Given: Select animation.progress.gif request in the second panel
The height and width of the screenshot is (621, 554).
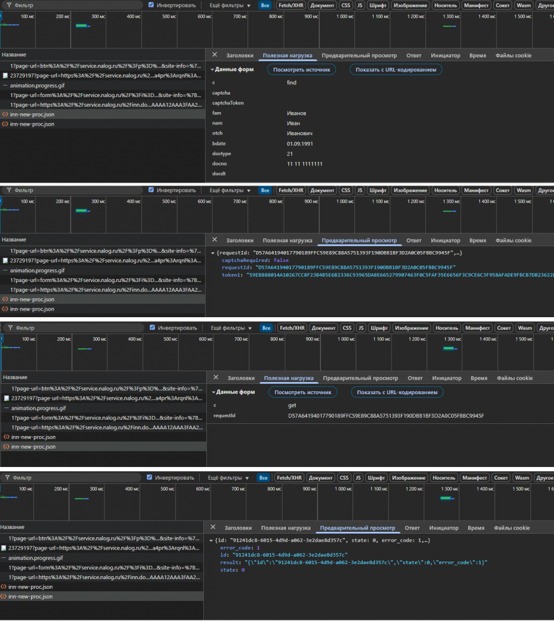Looking at the screenshot, I should (103, 270).
